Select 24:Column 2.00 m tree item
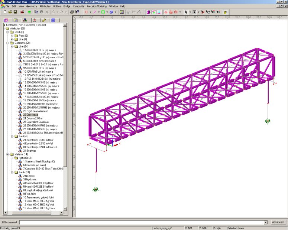This screenshot has width=288, height=230. click(x=32, y=118)
